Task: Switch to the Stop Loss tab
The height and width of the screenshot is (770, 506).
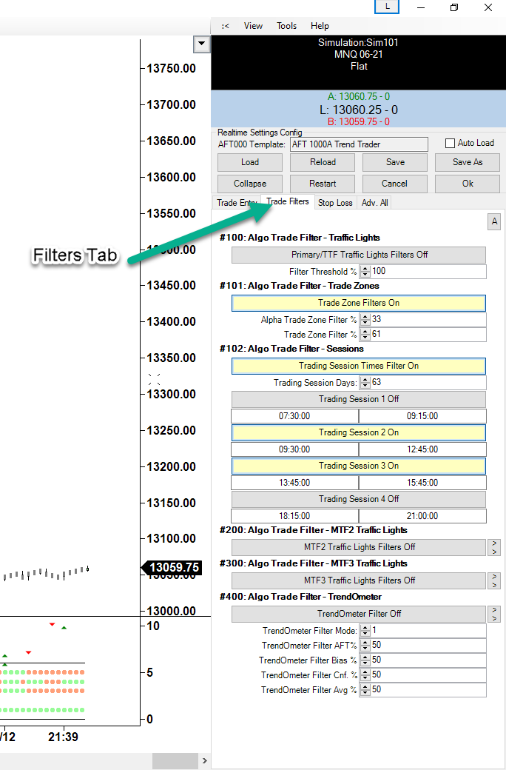Action: 334,202
